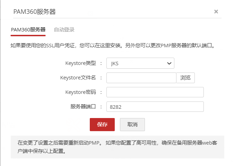Click the Keystore类型 label
The image size is (234, 166).
[80, 64]
